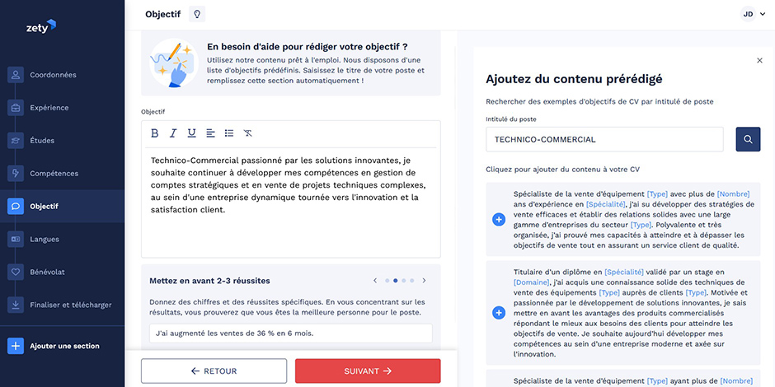The height and width of the screenshot is (387, 775).
Task: Show next tip with right chevron
Action: click(425, 281)
